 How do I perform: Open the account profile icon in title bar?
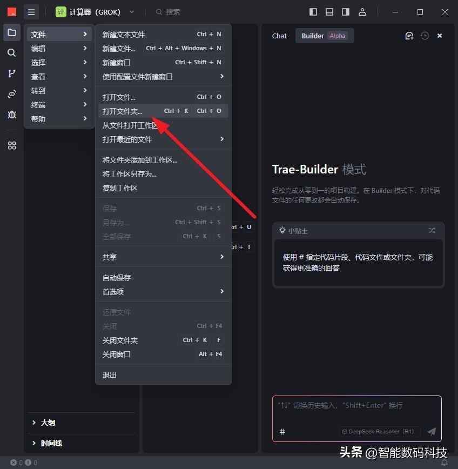[362, 11]
